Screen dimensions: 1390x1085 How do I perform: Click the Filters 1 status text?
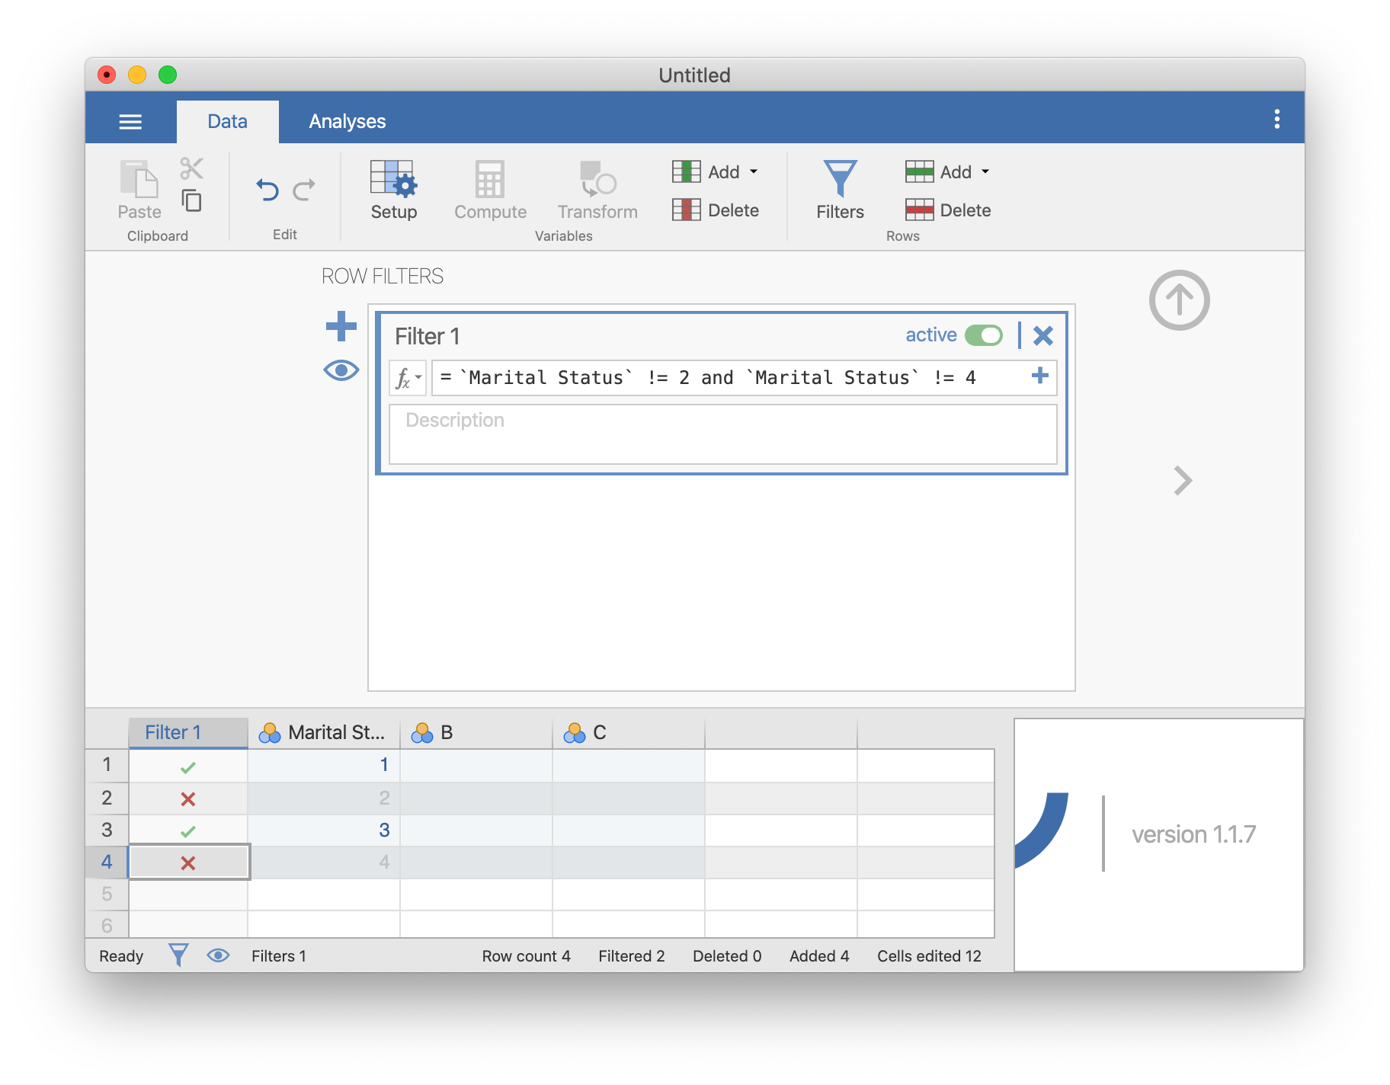279,956
